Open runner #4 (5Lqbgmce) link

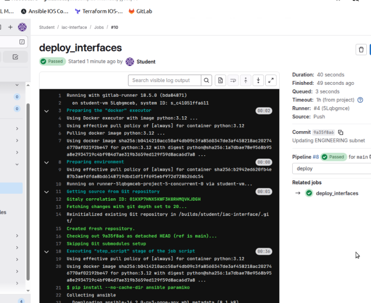[x=332, y=108]
